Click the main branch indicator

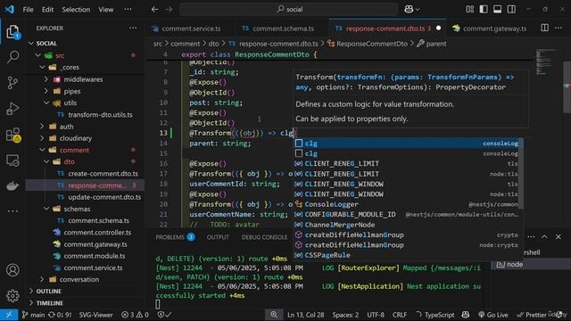(33, 315)
